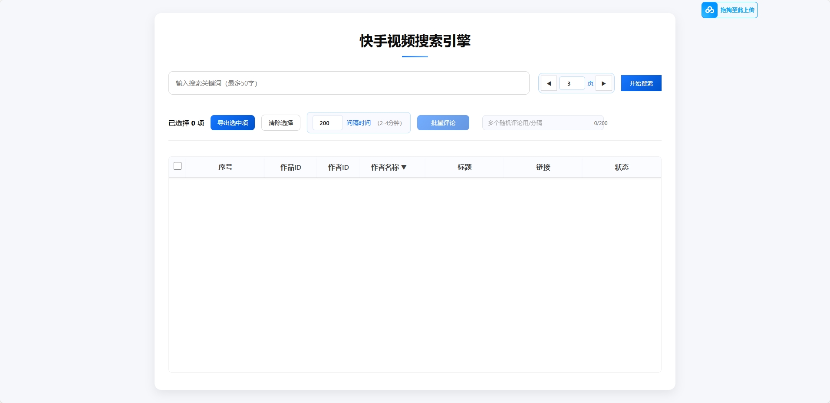Focus the search keyword input box
This screenshot has height=403, width=830.
tap(349, 83)
